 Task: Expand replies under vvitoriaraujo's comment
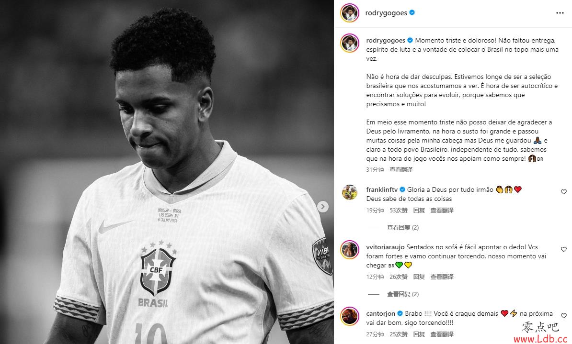point(403,294)
